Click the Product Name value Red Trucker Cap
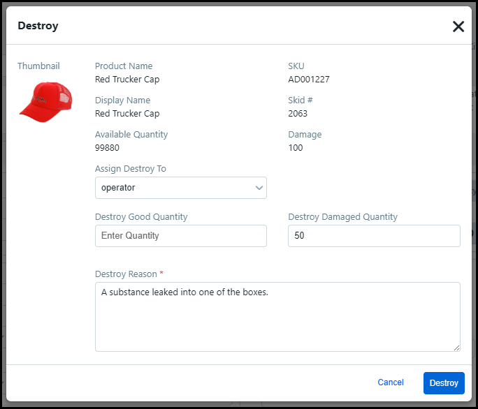This screenshot has height=409, width=478. 127,80
